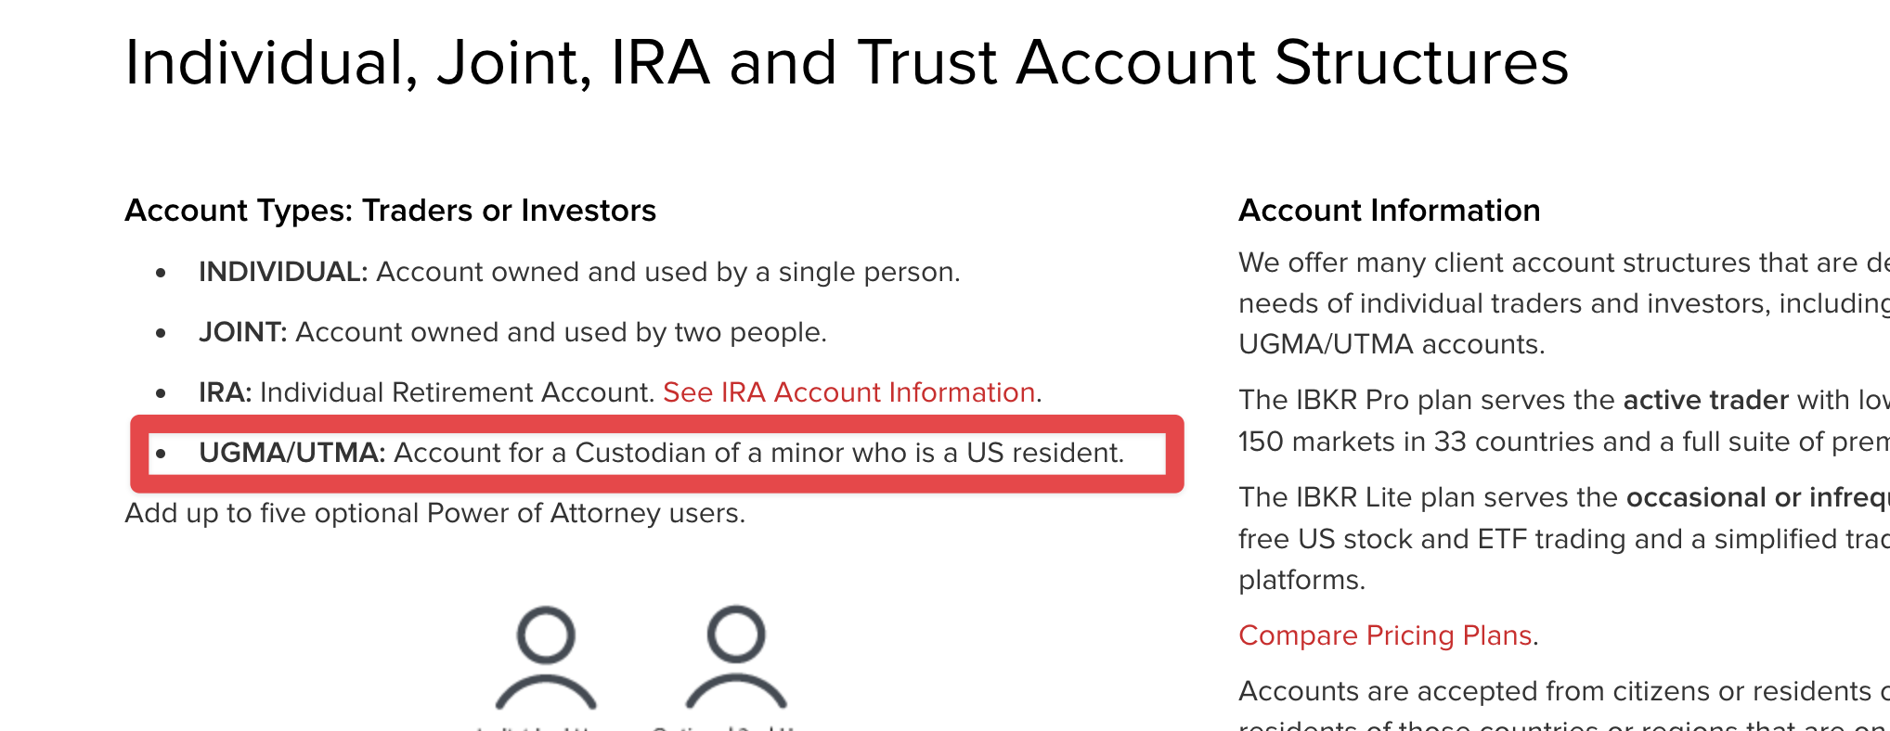1890x731 pixels.
Task: Click the bold UGMA/UTMA label
Action: point(292,453)
